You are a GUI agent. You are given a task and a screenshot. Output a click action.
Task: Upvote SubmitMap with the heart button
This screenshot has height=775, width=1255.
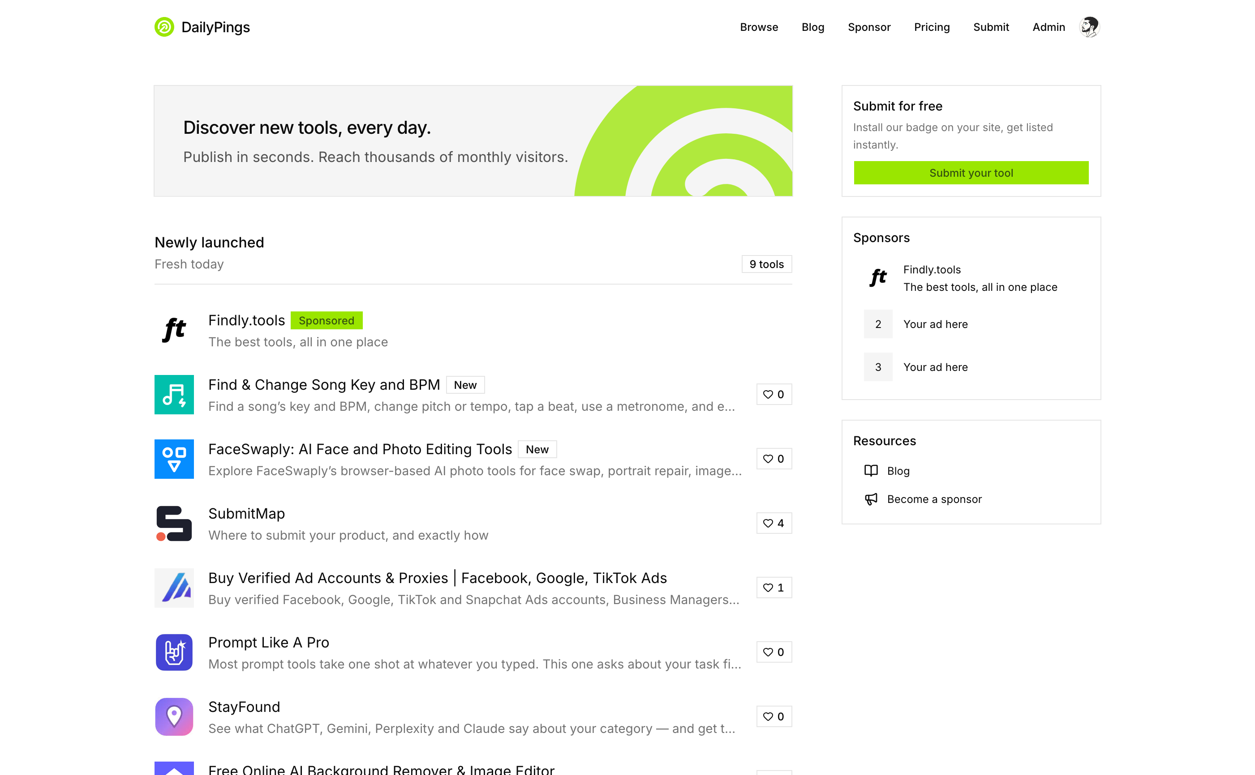click(774, 524)
